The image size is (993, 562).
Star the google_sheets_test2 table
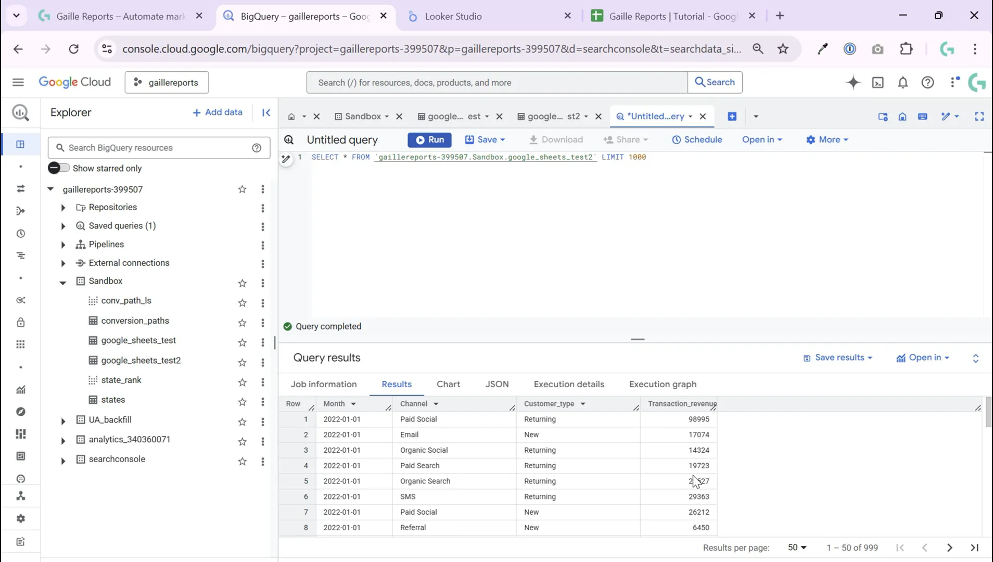click(x=242, y=362)
